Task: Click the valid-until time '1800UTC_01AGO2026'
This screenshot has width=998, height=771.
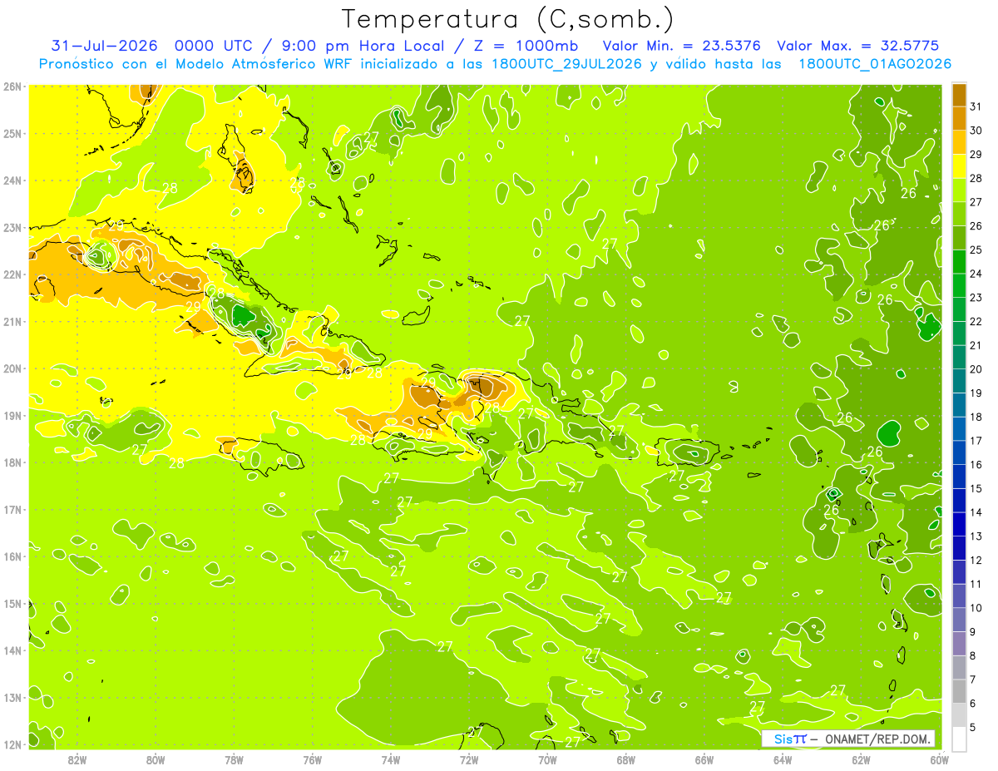Action: click(x=875, y=64)
